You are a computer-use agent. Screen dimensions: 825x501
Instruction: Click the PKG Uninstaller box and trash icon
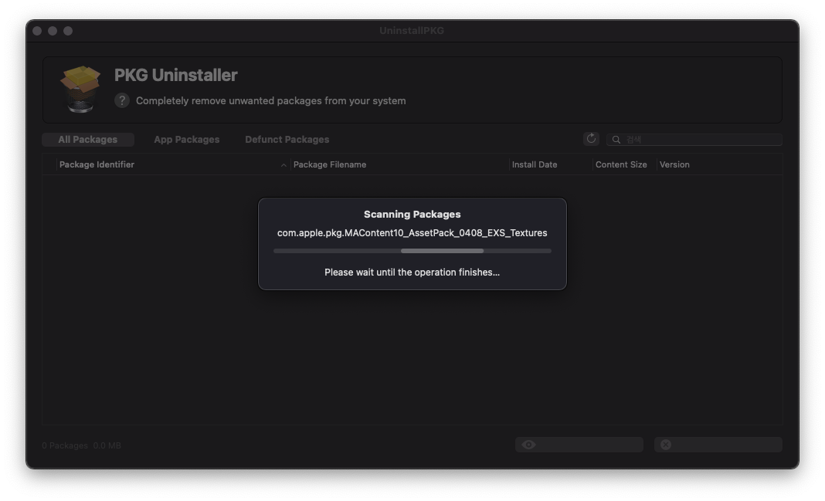pyautogui.click(x=80, y=89)
